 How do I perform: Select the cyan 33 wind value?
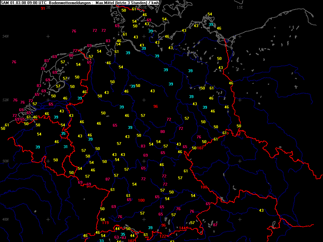click(x=101, y=241)
